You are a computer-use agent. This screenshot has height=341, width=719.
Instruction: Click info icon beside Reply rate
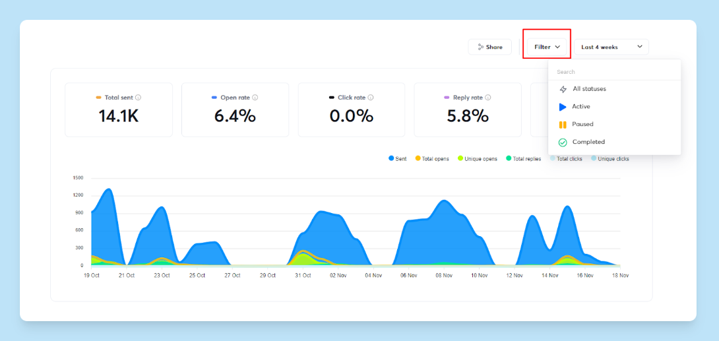[x=488, y=98]
